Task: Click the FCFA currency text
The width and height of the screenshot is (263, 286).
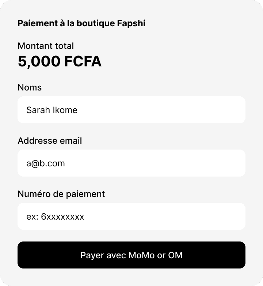Action: [x=83, y=62]
